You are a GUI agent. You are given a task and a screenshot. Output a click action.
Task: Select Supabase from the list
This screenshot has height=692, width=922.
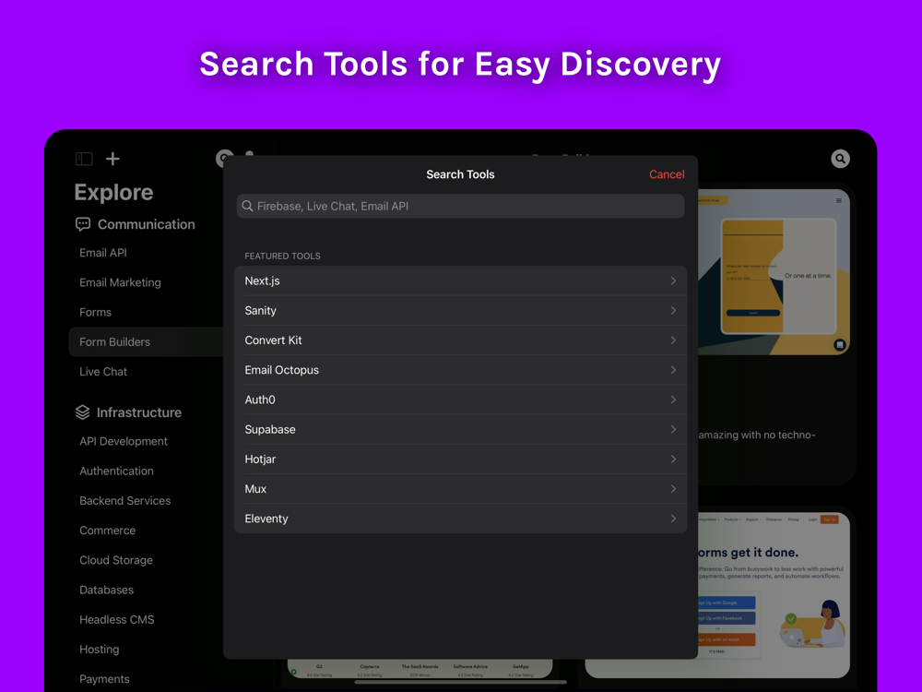(x=460, y=430)
